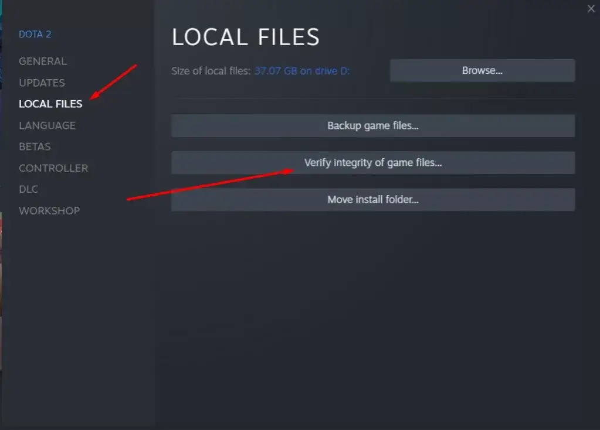
Task: Open the WORKSHOP section
Action: coord(49,210)
